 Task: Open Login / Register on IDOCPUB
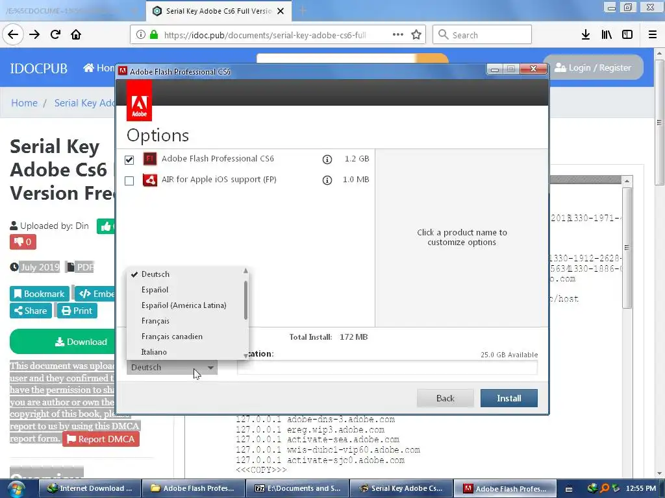(x=593, y=67)
